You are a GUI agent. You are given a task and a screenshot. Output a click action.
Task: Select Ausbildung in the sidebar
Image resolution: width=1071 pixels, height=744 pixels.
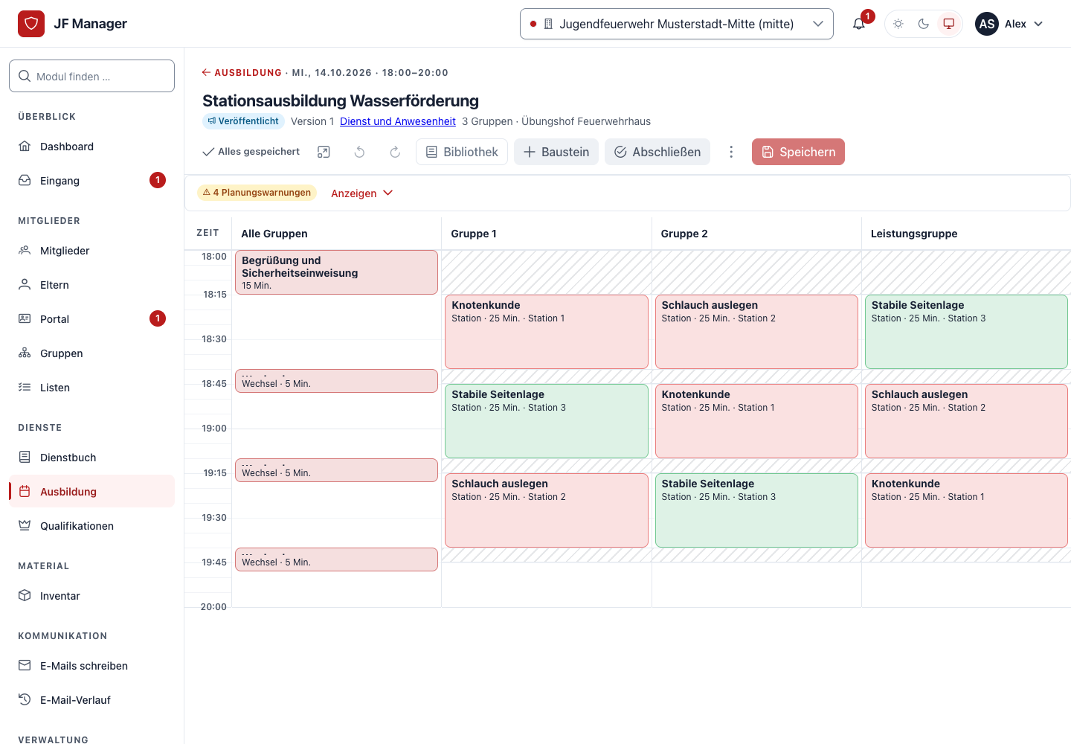[x=92, y=492]
